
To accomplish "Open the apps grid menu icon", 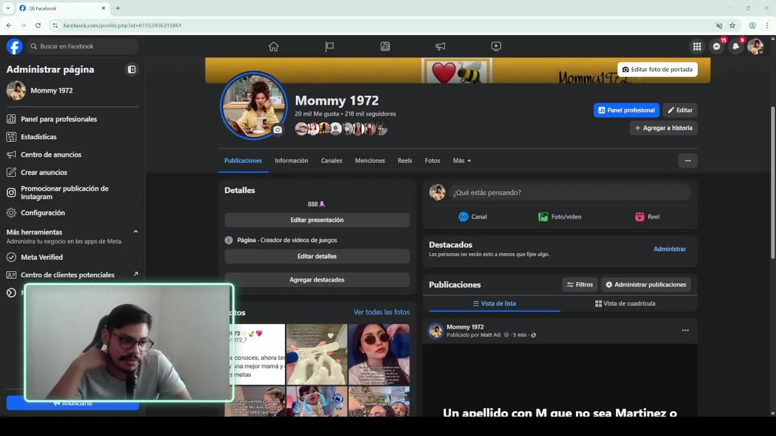I will [697, 46].
